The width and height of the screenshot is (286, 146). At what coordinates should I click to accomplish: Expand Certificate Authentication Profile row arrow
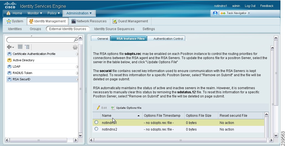(x=77, y=54)
